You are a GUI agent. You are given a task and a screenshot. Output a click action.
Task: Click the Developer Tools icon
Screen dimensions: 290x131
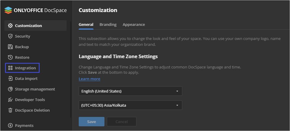click(x=10, y=100)
